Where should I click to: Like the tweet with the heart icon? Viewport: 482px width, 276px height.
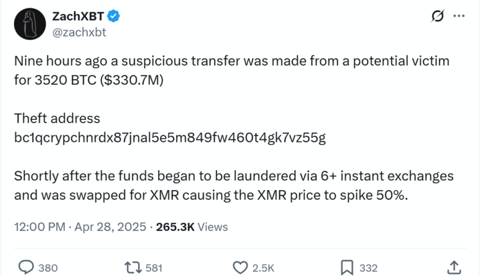240,267
